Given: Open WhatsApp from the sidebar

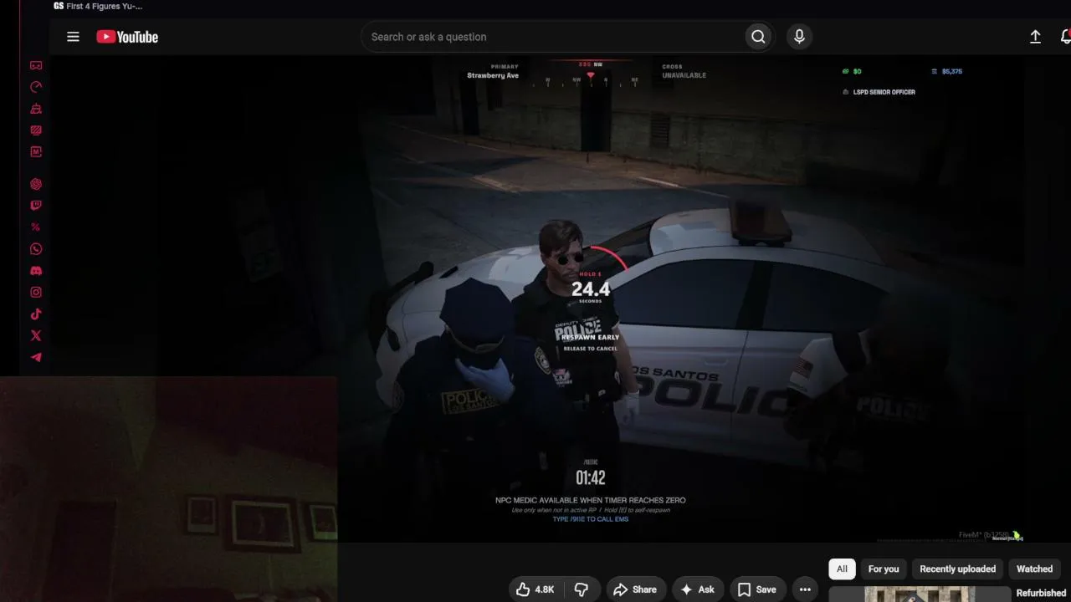Looking at the screenshot, I should [36, 249].
